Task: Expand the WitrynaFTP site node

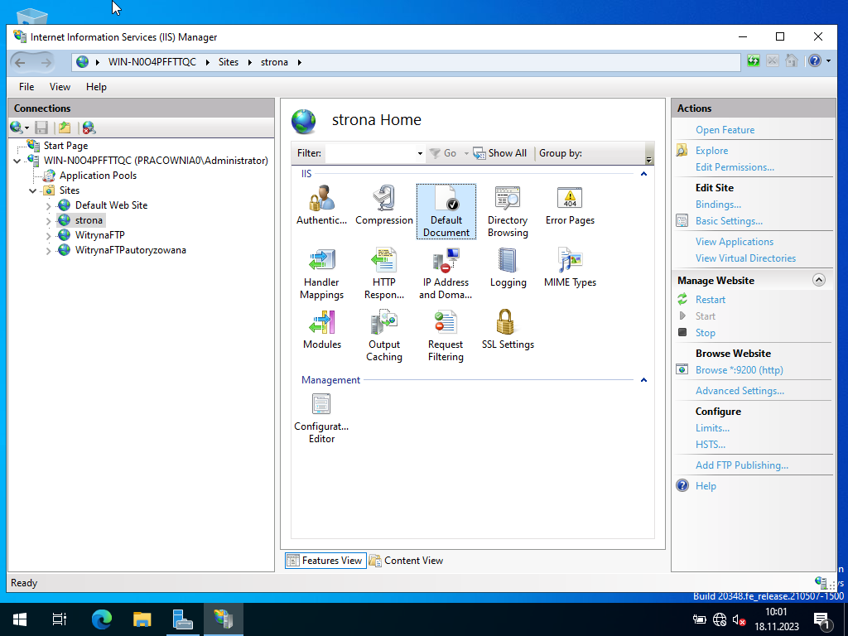Action: click(x=49, y=235)
